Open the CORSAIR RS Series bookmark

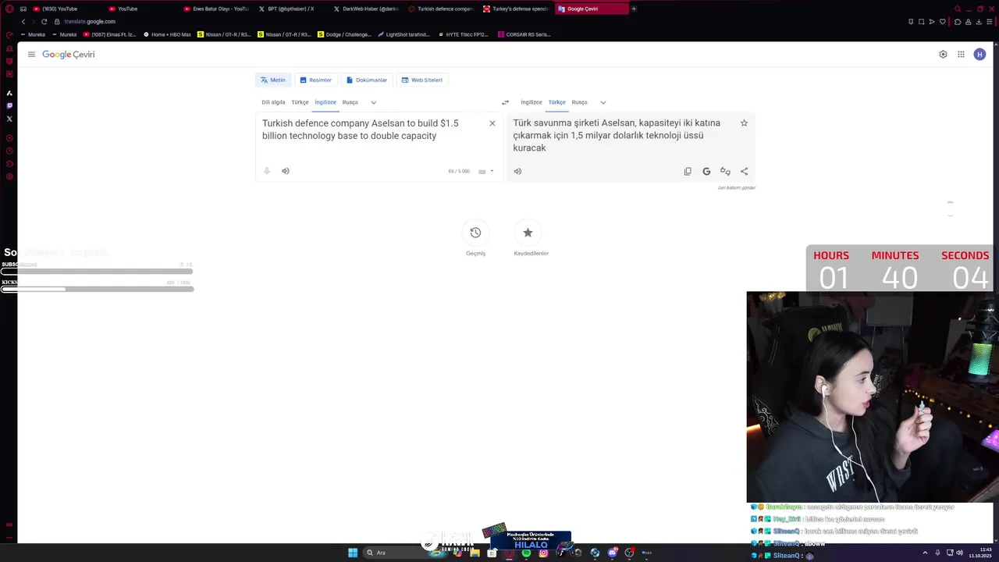[524, 34]
